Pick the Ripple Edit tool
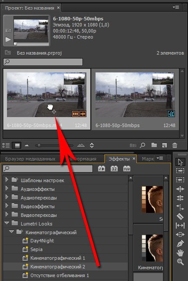188x281 pixels. (x=180, y=189)
